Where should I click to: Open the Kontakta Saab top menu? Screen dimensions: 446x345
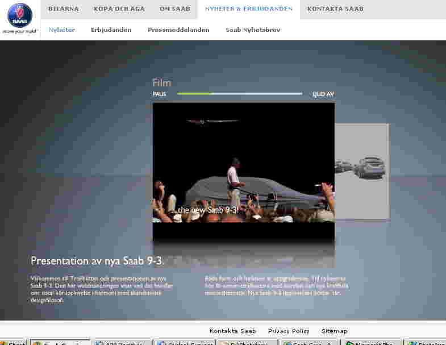335,9
